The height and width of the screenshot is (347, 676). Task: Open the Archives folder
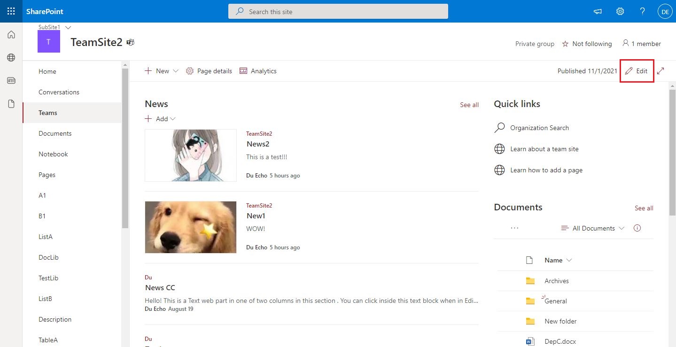point(557,281)
